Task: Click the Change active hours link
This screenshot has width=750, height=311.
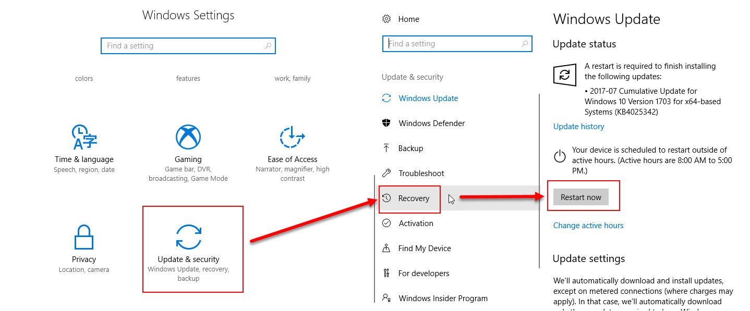Action: pyautogui.click(x=588, y=226)
